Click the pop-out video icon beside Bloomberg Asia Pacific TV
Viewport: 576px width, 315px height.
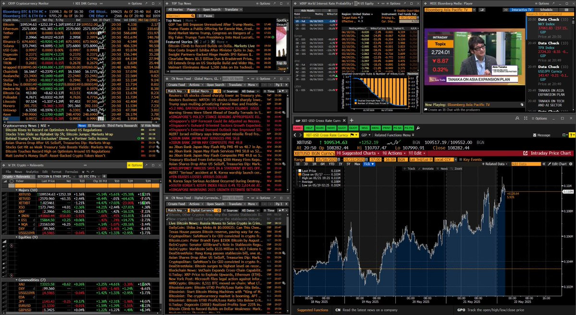point(482,10)
